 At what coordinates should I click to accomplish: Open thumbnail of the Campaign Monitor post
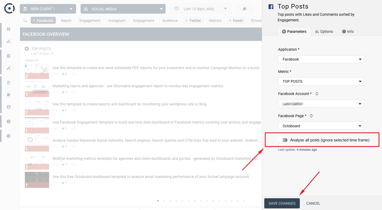[37, 71]
